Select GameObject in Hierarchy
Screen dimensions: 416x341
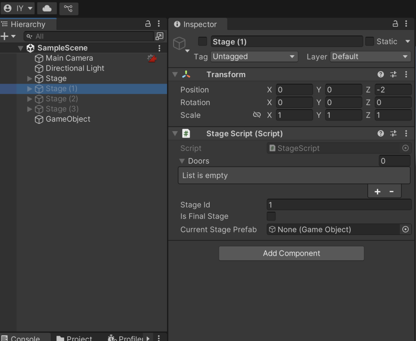(68, 119)
